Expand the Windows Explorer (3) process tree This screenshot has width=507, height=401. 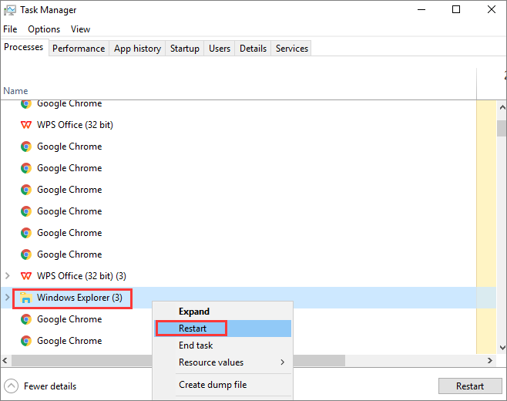pyautogui.click(x=8, y=298)
